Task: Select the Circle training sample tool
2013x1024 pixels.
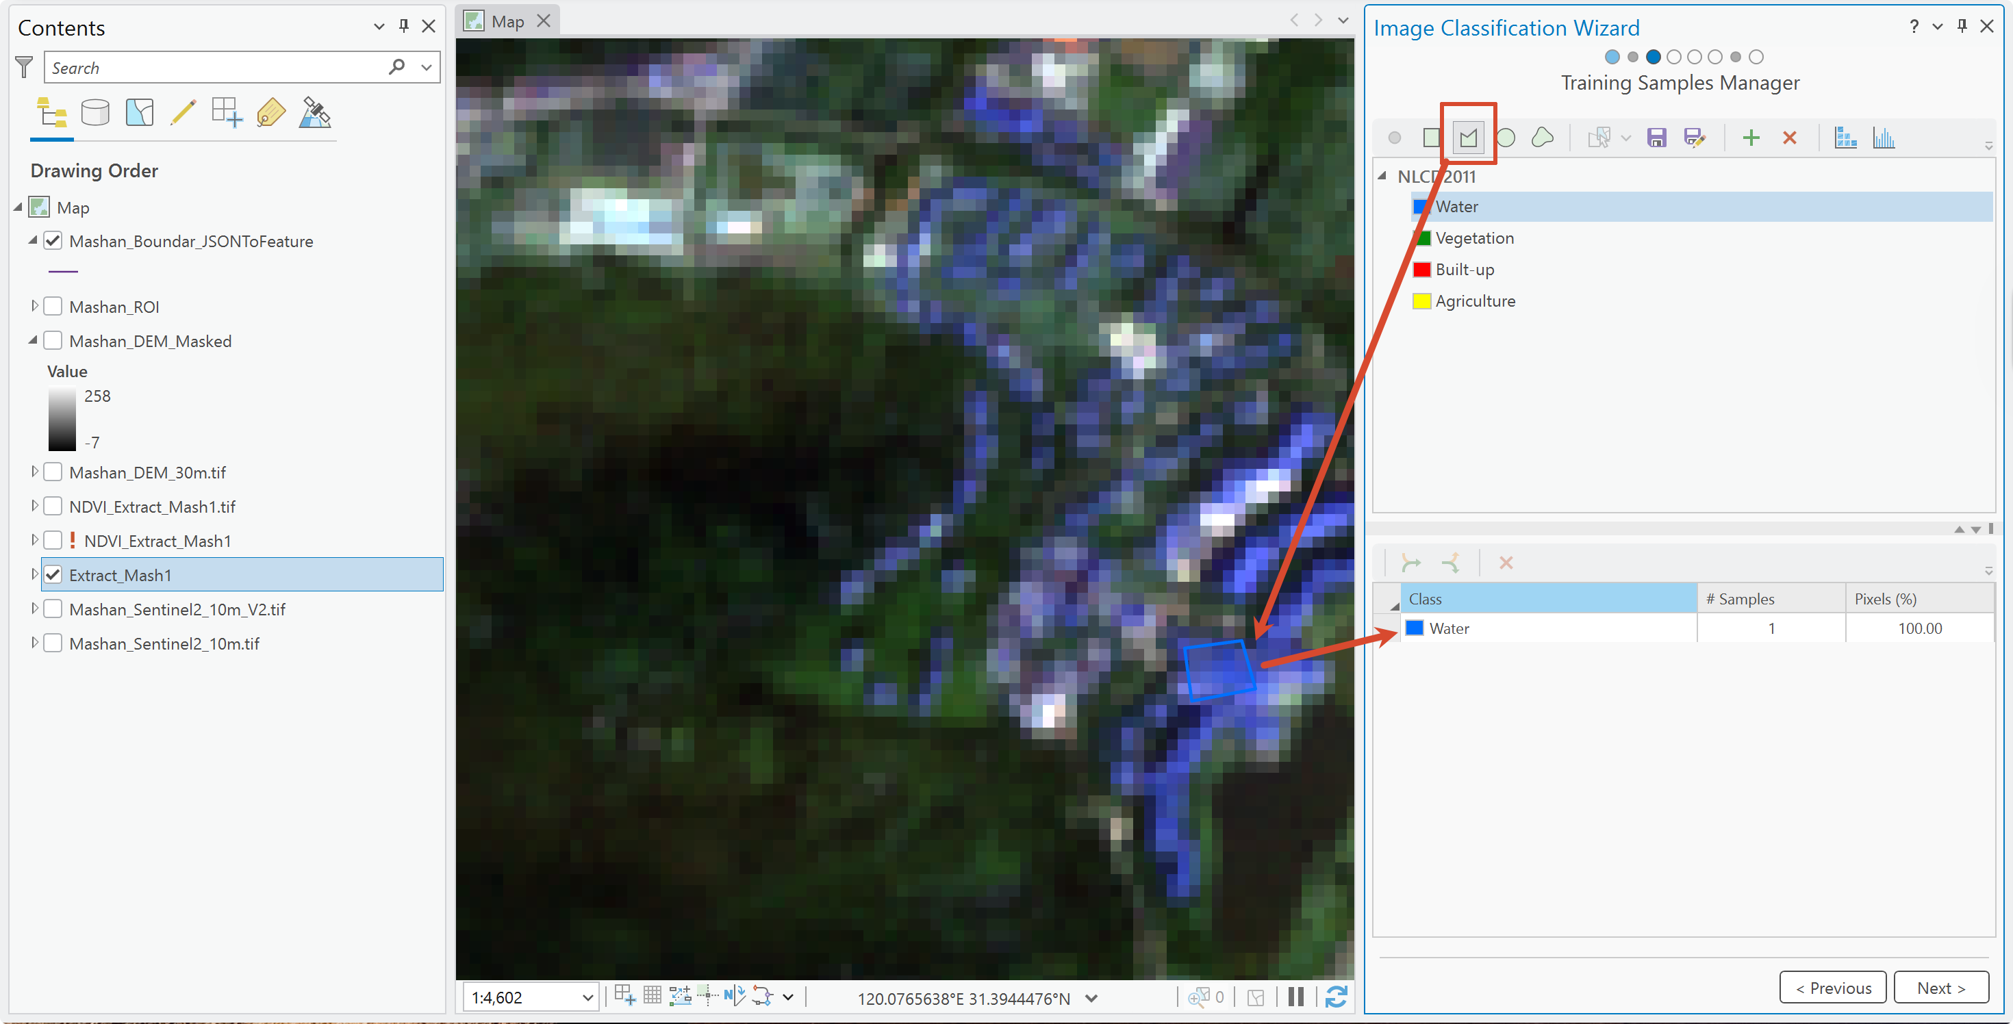Action: (1506, 138)
